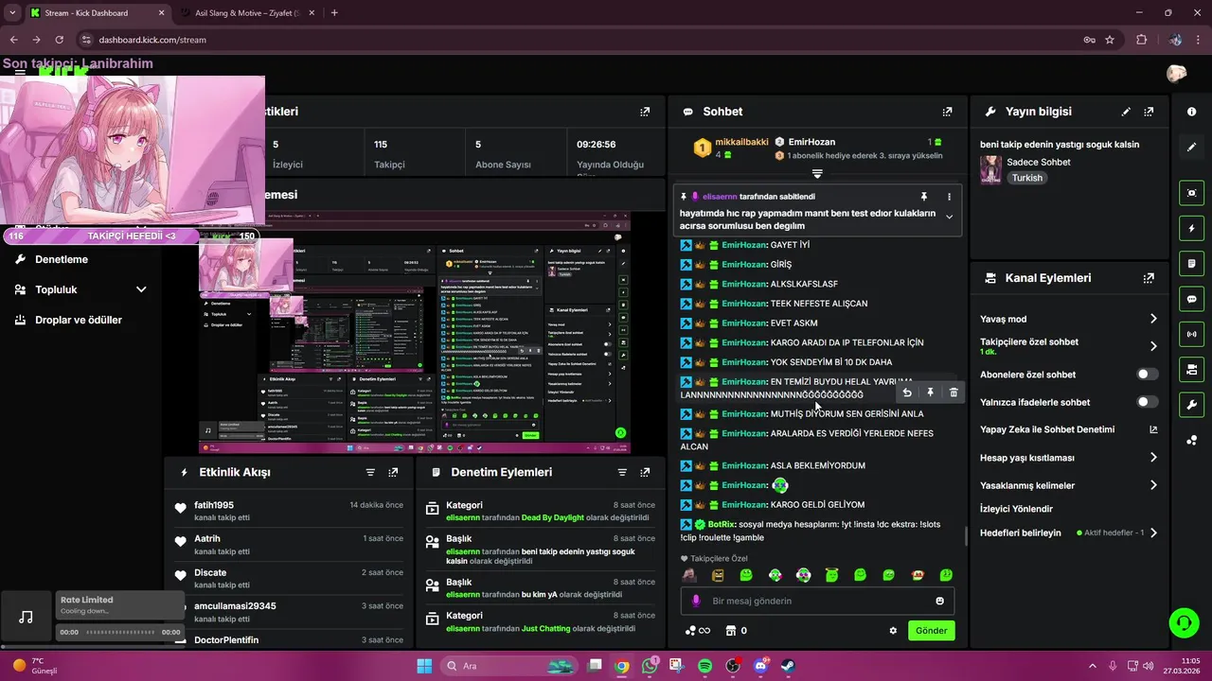1212x681 pixels.
Task: Edit stream info with pencil icon
Action: [x=1126, y=112]
